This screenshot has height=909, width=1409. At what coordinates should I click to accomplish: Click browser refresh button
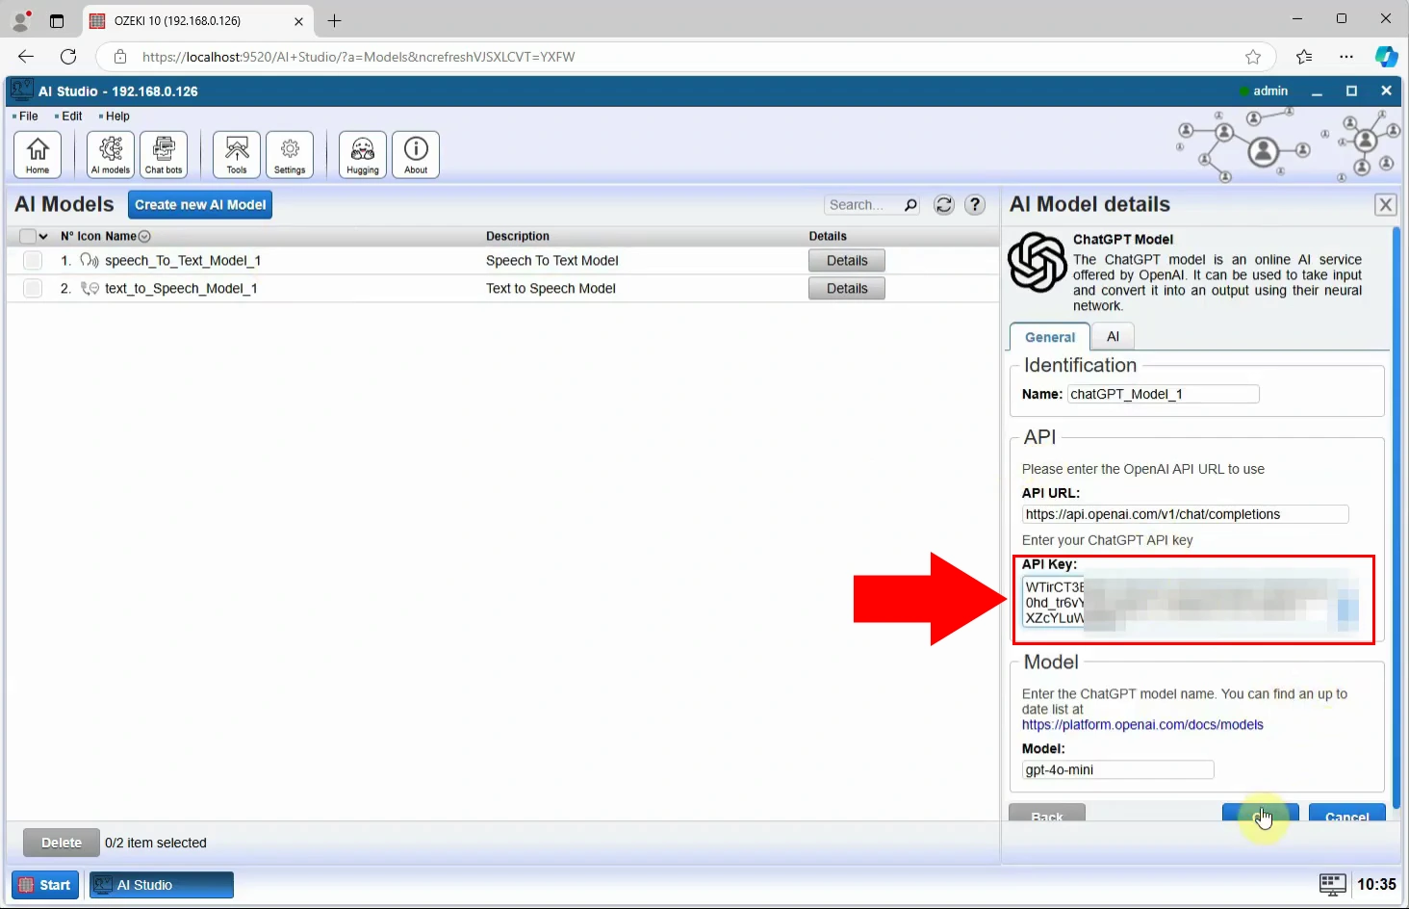click(68, 57)
